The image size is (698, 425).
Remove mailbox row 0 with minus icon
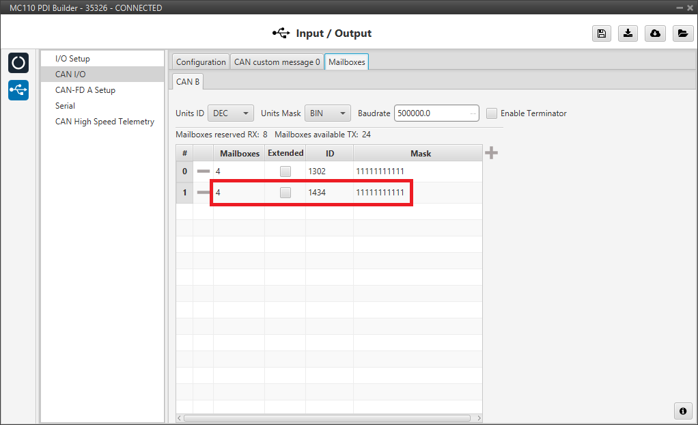coord(203,172)
